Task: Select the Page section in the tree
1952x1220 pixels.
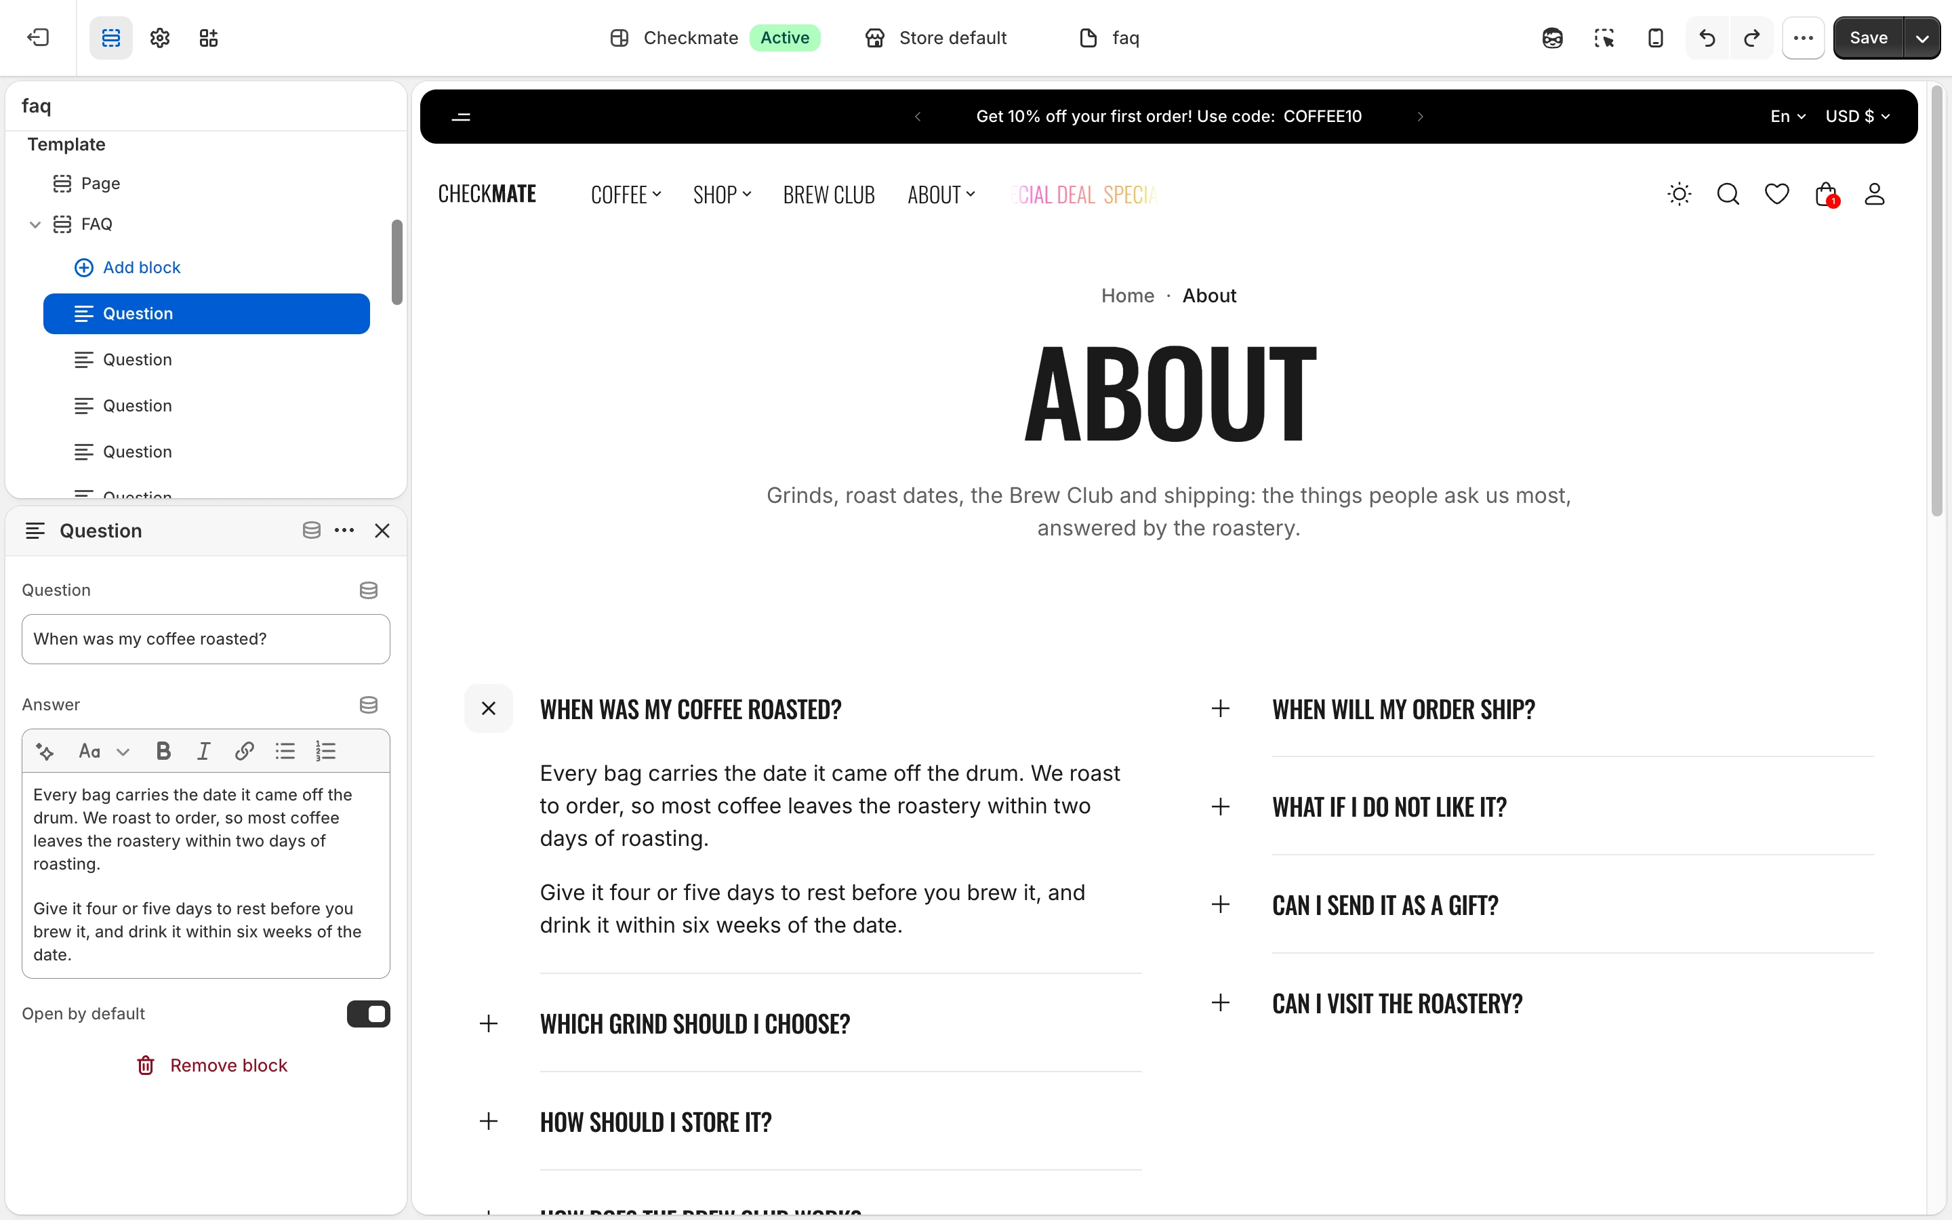Action: pos(100,184)
